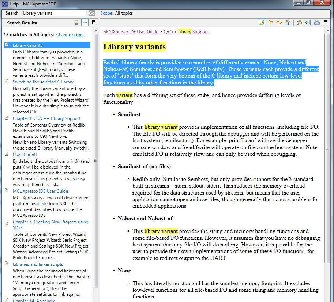Open Chapter 11. C/C++ Library Support result
Image resolution: width=334 pixels, height=302 pixels.
pyautogui.click(x=47, y=118)
